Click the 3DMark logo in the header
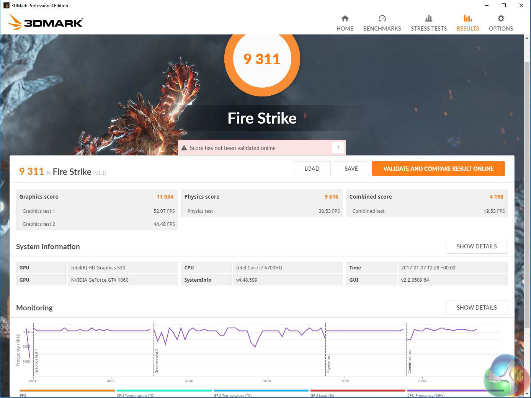Image resolution: width=531 pixels, height=398 pixels. pyautogui.click(x=45, y=22)
